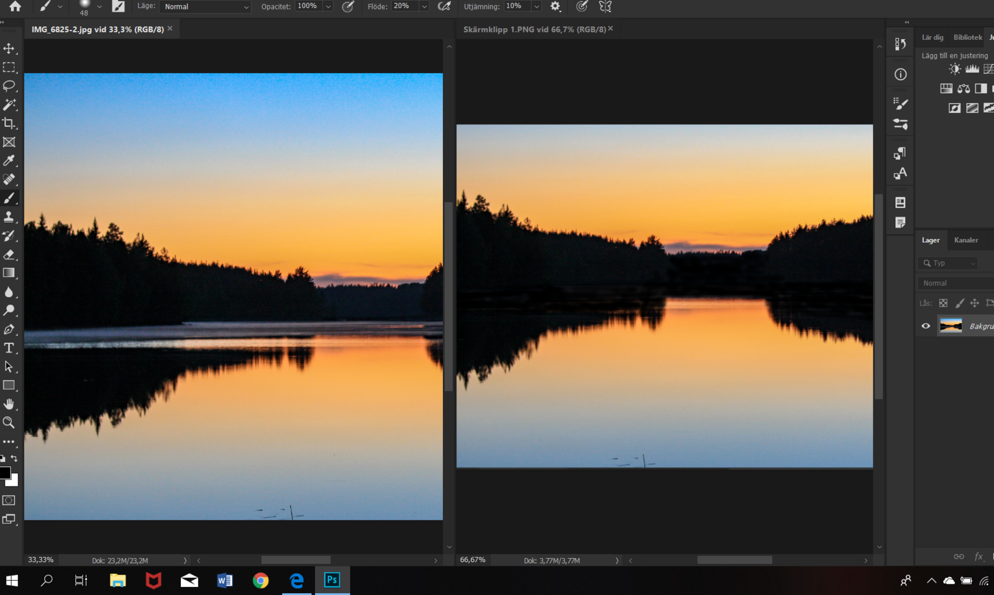Open the History panel icon
Viewport: 994px width, 595px height.
pyautogui.click(x=900, y=45)
